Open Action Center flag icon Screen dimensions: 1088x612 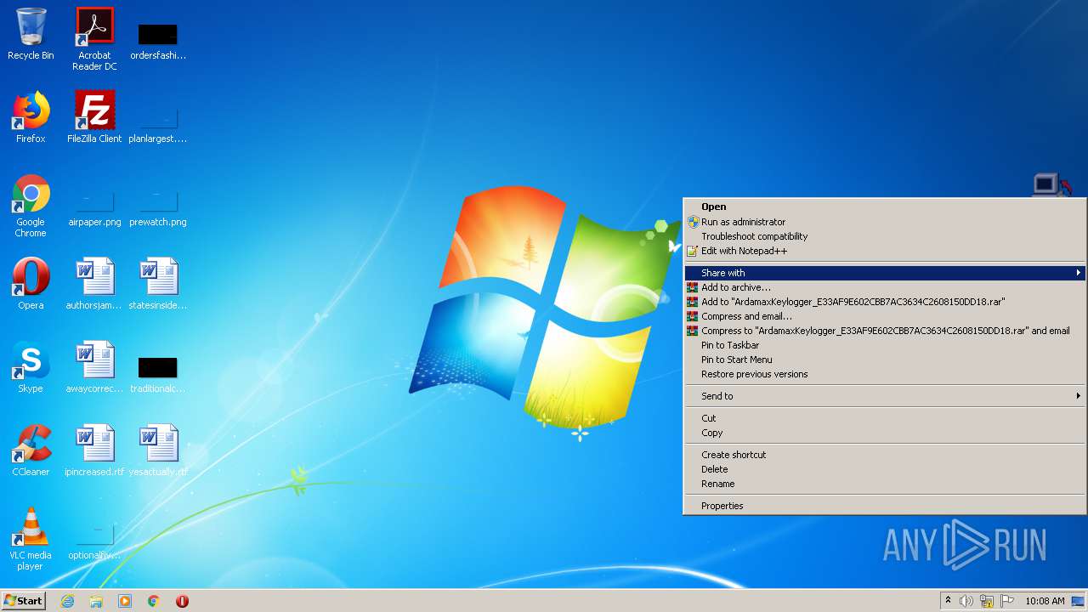point(1007,601)
